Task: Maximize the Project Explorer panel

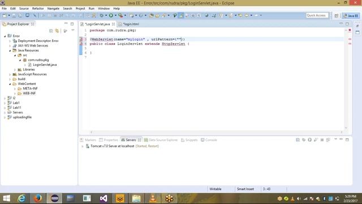Action: (72, 24)
